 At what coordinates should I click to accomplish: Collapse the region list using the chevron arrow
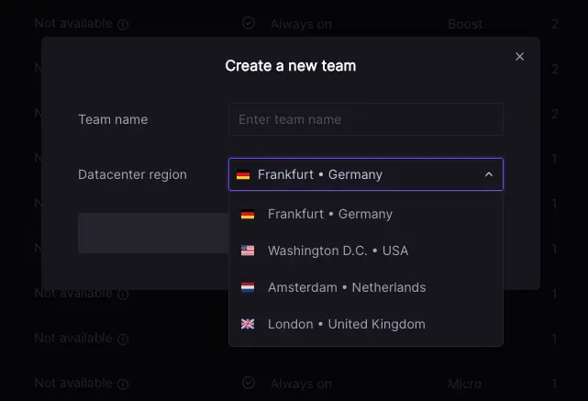489,174
